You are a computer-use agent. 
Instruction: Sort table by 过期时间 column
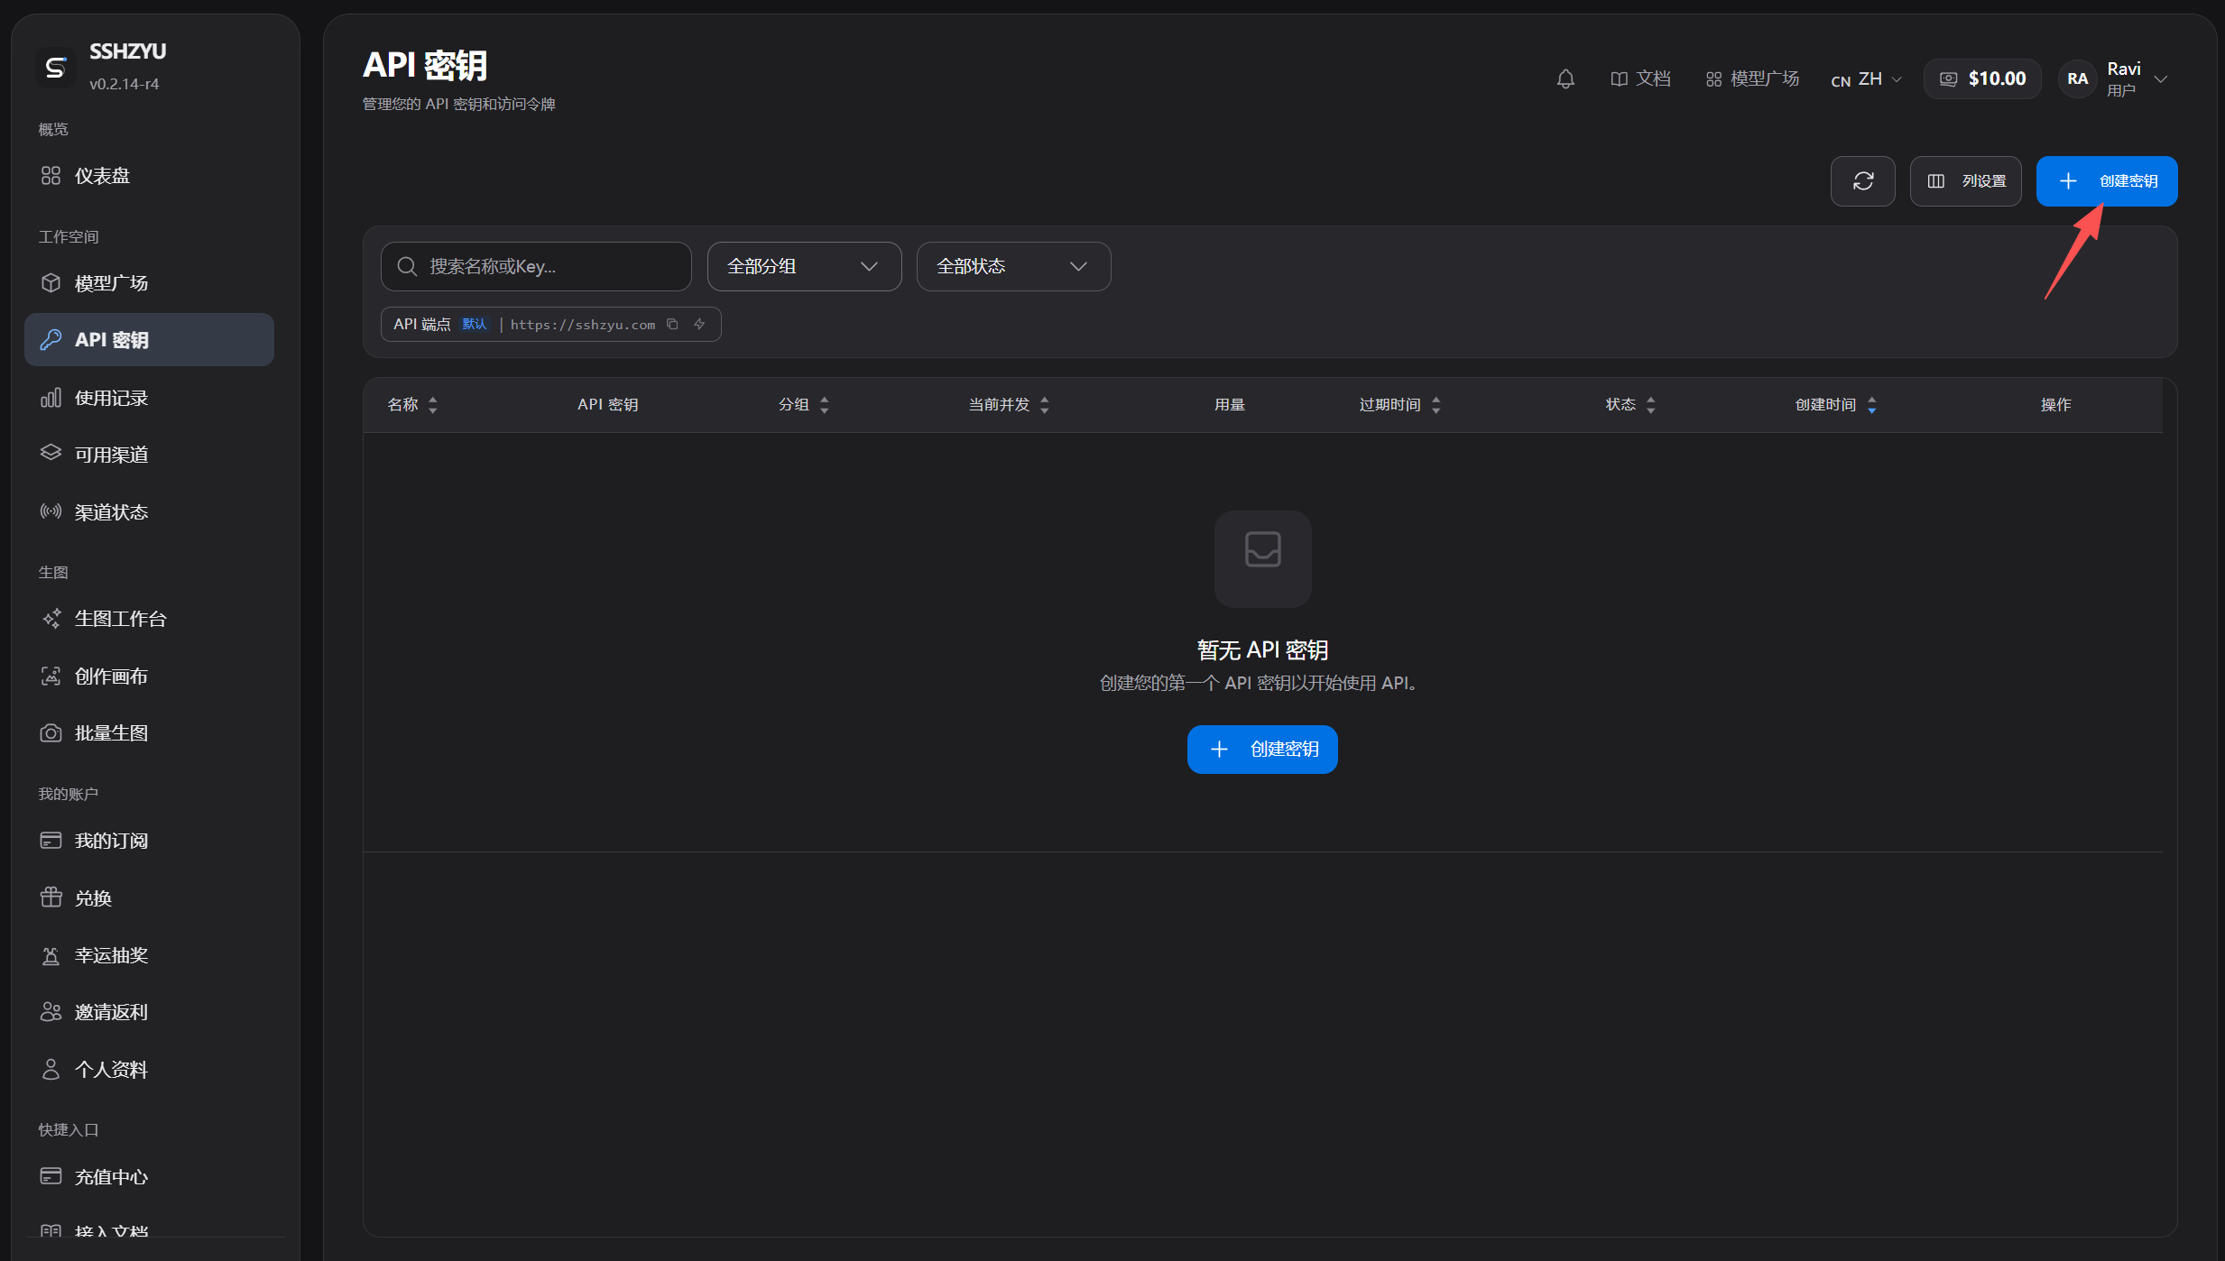point(1400,405)
